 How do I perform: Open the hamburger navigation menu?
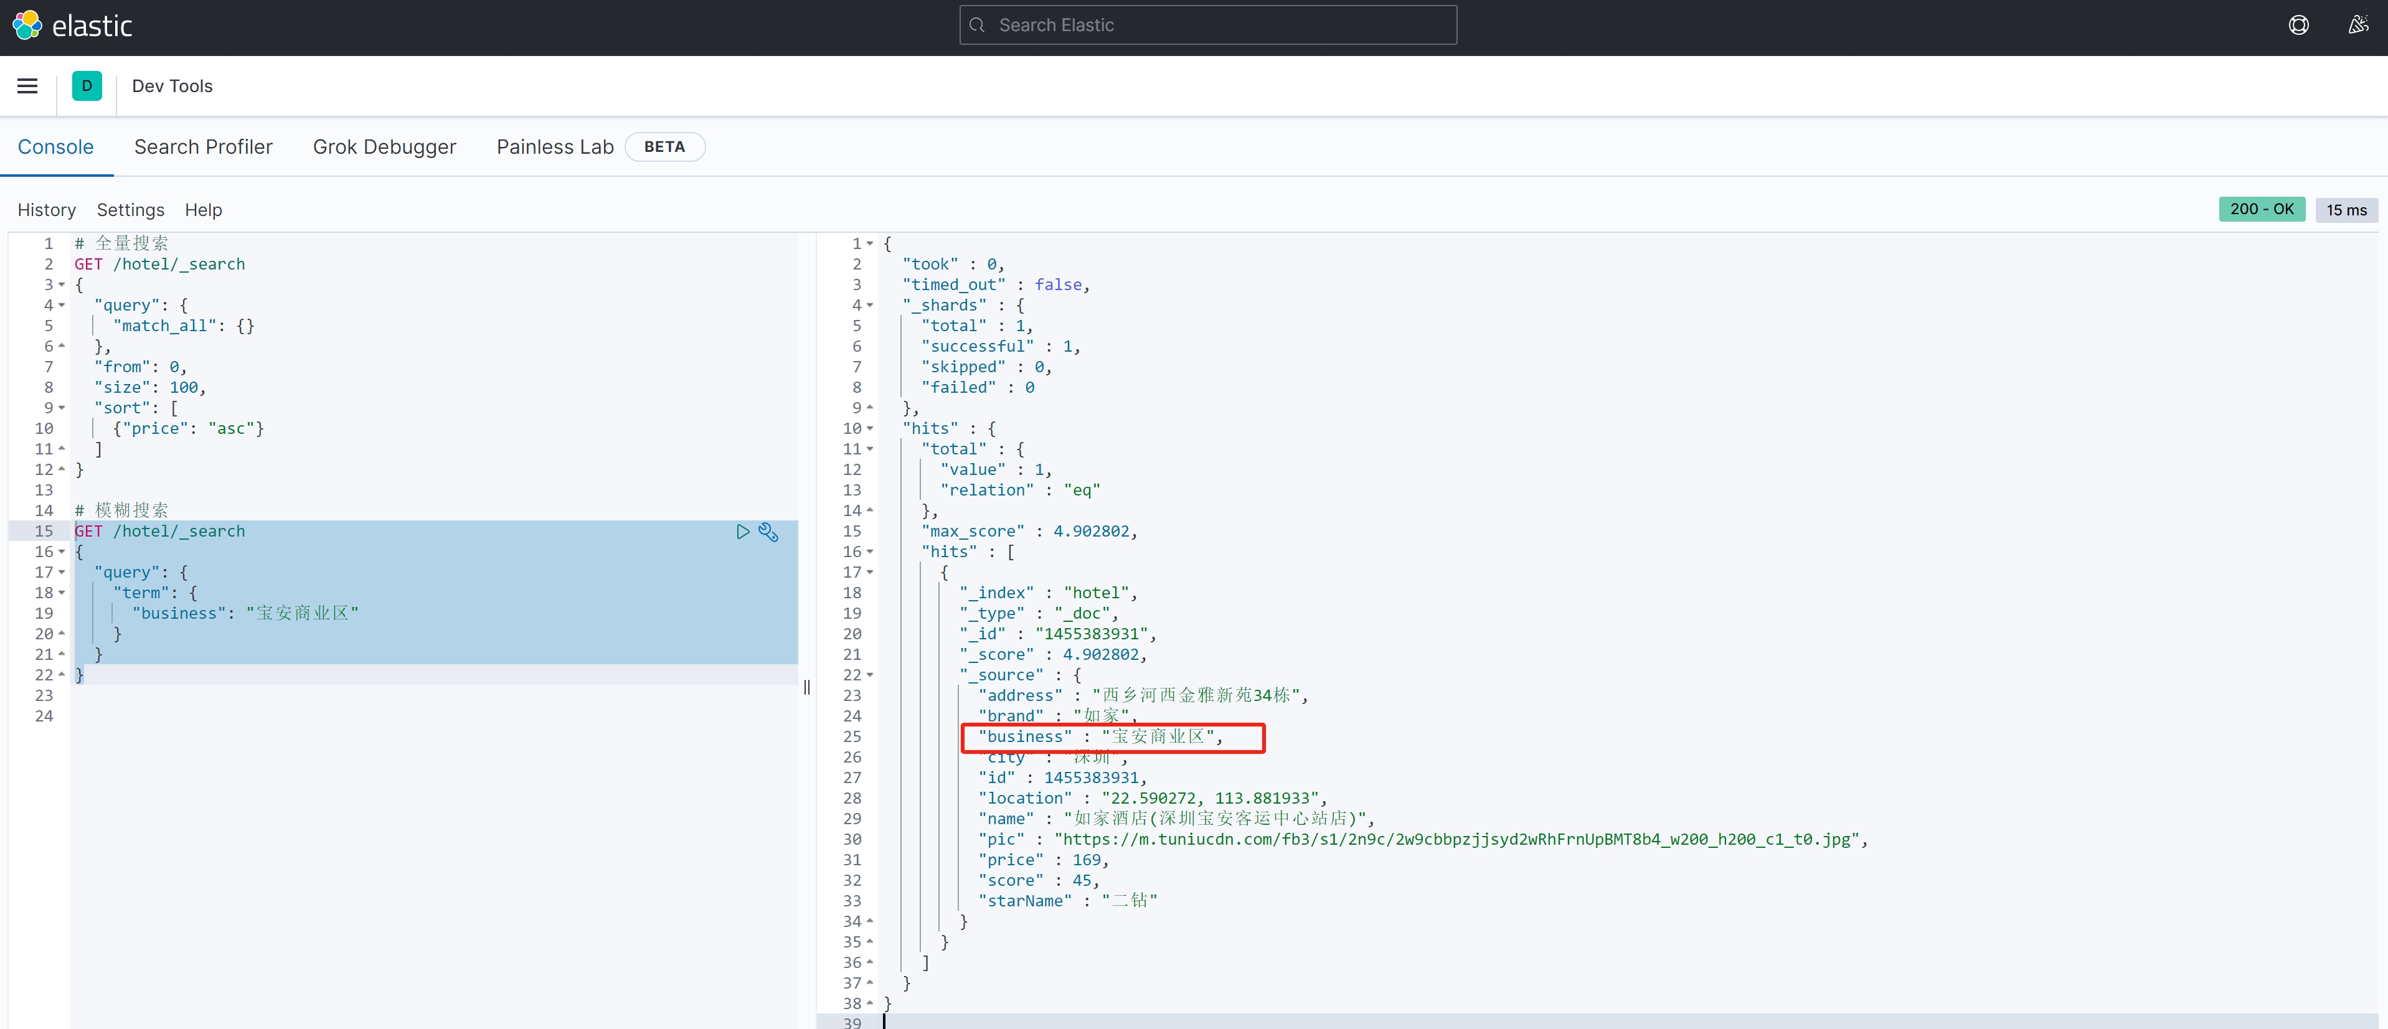point(28,86)
